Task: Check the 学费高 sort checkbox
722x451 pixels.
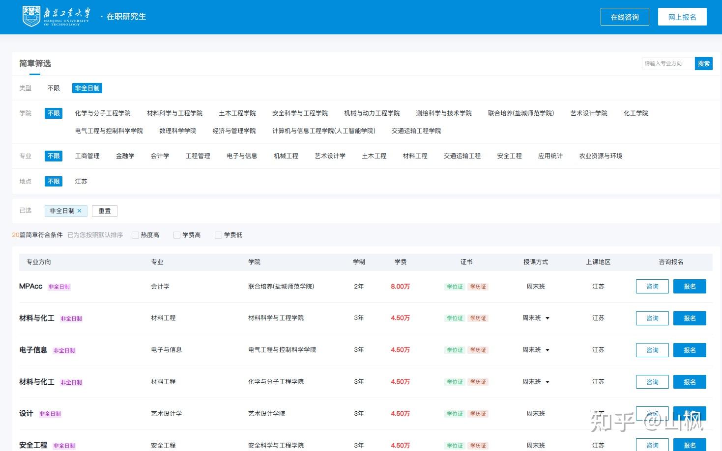Action: [177, 235]
